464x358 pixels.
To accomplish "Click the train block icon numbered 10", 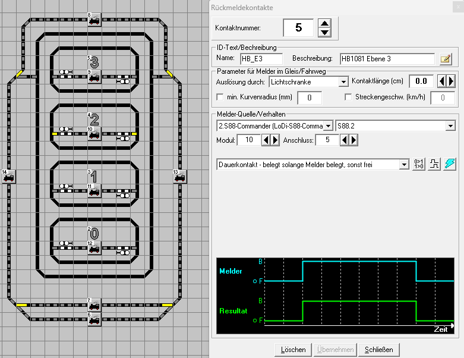I will pos(94,134).
